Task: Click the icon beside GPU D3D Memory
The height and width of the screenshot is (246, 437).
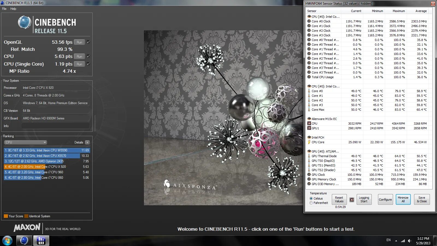Action: [309, 184]
